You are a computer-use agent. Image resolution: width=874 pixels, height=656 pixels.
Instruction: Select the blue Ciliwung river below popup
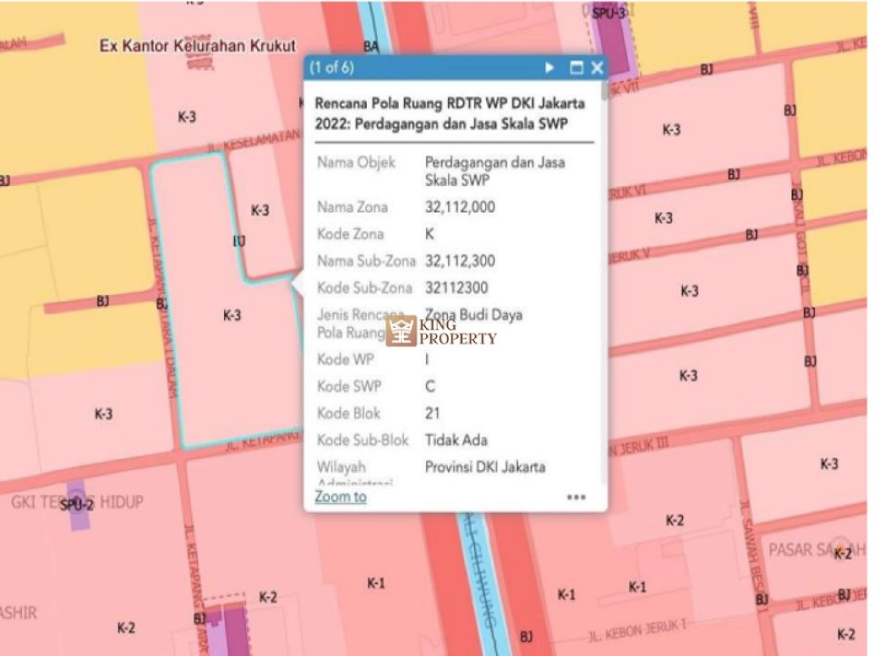tap(479, 577)
